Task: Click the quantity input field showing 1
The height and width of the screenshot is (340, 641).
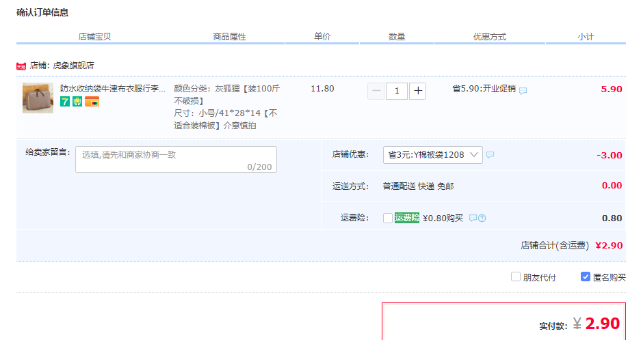Action: (x=397, y=91)
